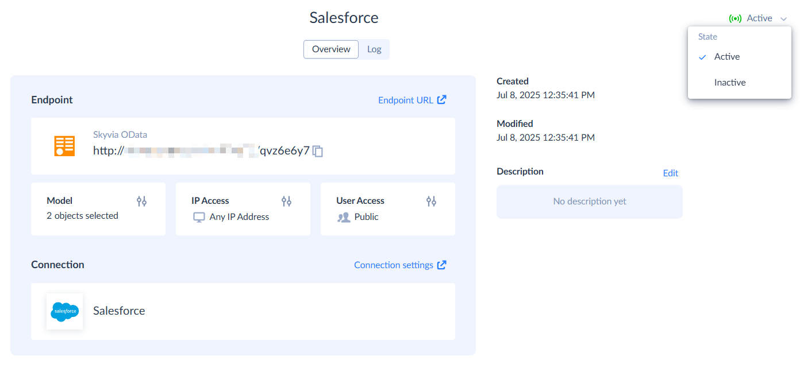Click the Modified date value

tap(545, 137)
